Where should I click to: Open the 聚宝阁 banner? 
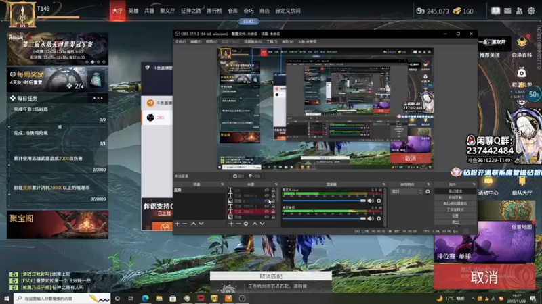[x=58, y=225]
